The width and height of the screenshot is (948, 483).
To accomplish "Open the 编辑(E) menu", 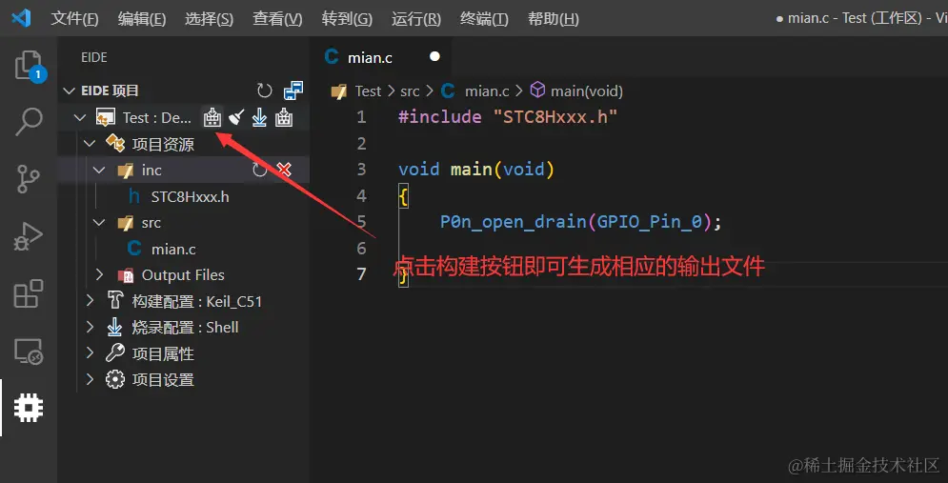I will [141, 19].
